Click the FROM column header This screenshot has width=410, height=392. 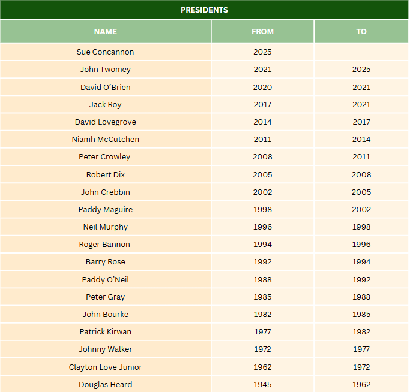[262, 32]
